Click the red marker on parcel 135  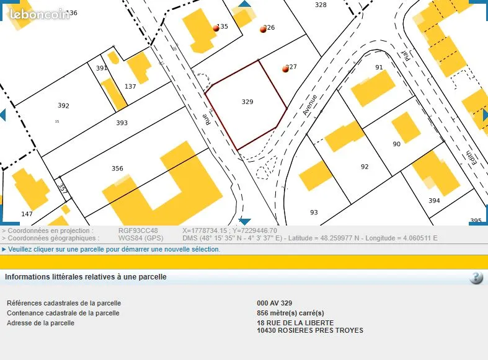(216, 29)
